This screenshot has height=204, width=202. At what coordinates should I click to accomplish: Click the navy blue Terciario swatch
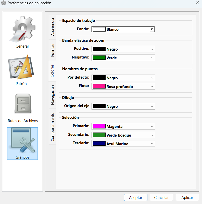click(99, 144)
